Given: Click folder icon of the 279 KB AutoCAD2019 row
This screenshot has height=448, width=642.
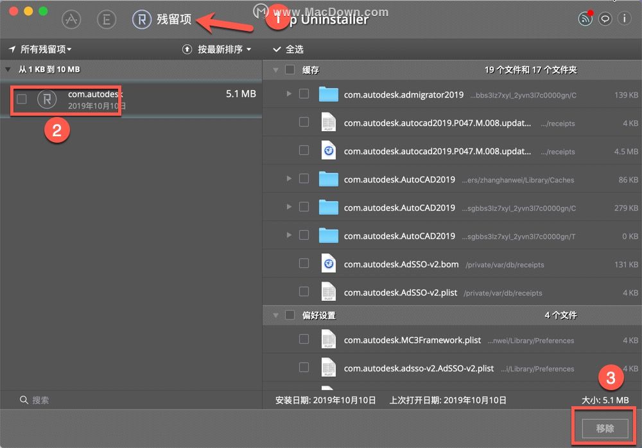Looking at the screenshot, I should 328,208.
